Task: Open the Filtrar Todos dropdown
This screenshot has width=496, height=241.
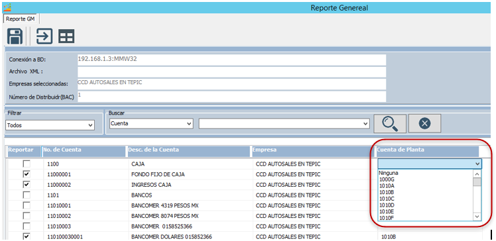Action: click(x=50, y=125)
